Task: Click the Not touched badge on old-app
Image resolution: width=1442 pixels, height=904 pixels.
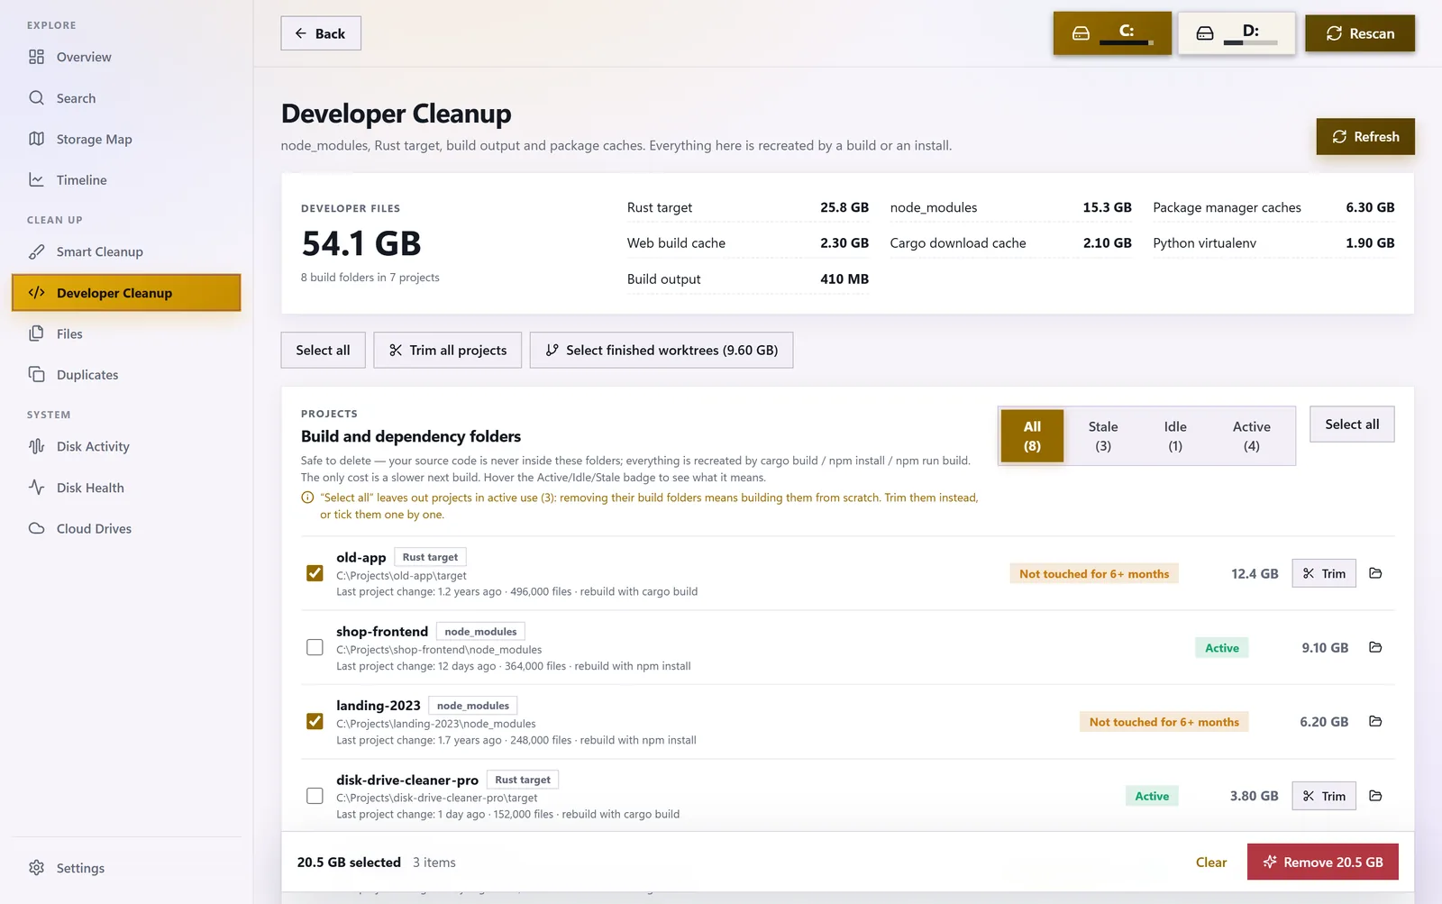Action: coord(1094,574)
